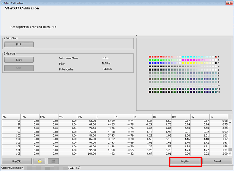
Task: Open help with the Help(F1) button
Action: (17, 161)
